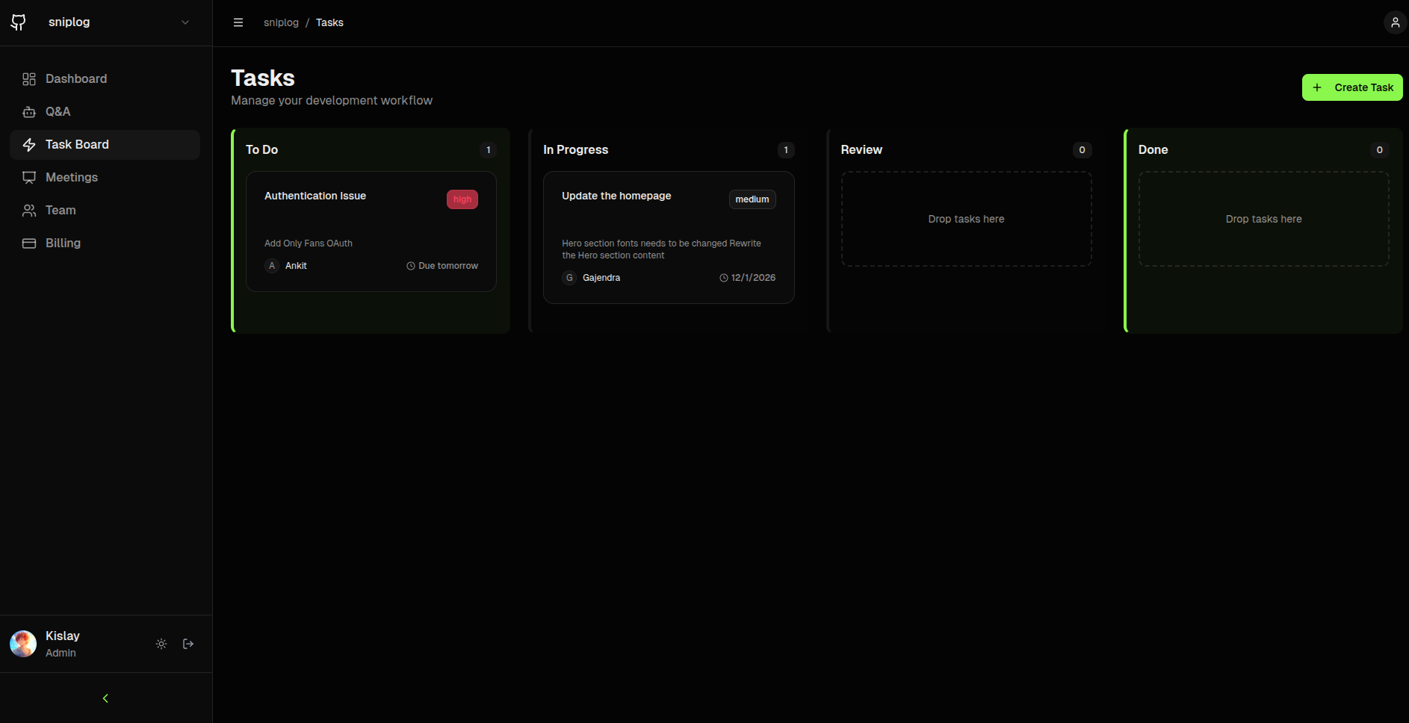Select the Team people icon
The height and width of the screenshot is (723, 1409).
pos(30,210)
